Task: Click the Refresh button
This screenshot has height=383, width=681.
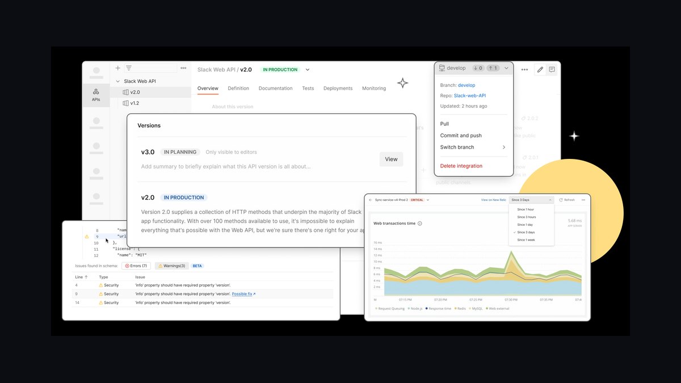Action: pyautogui.click(x=567, y=200)
